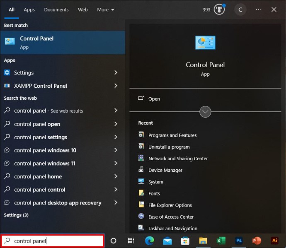Select 'control panel desktop app recovery' suggestion
The image size is (286, 248).
tap(58, 202)
